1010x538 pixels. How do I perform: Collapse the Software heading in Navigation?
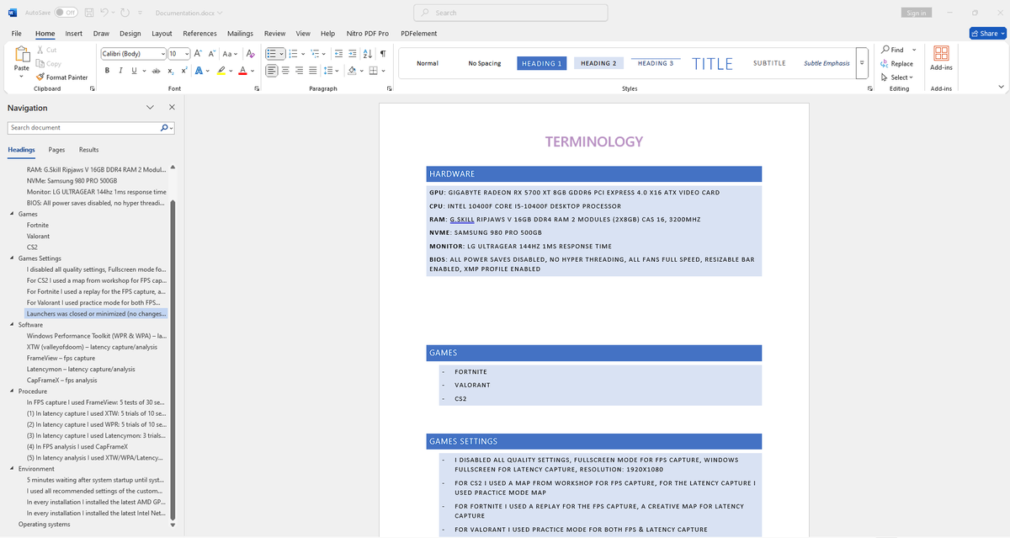click(x=12, y=324)
